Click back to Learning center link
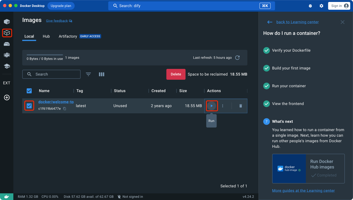This screenshot has width=353, height=200. coord(297,22)
